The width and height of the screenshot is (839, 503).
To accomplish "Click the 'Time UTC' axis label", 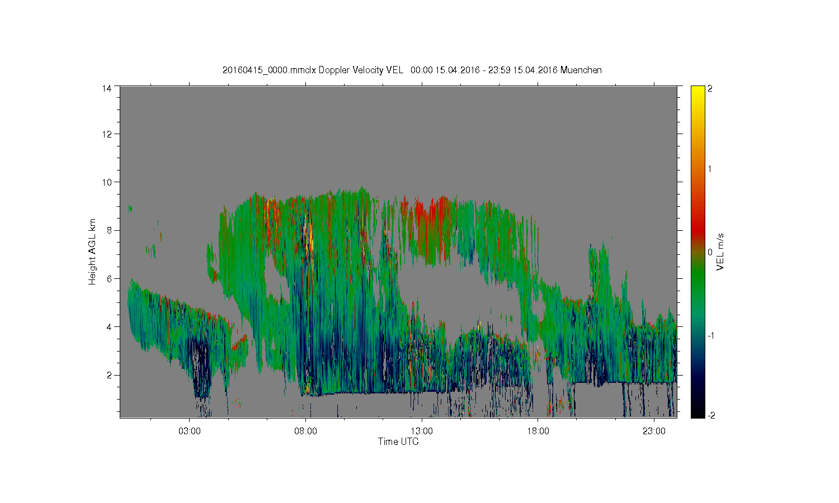I will (x=398, y=442).
